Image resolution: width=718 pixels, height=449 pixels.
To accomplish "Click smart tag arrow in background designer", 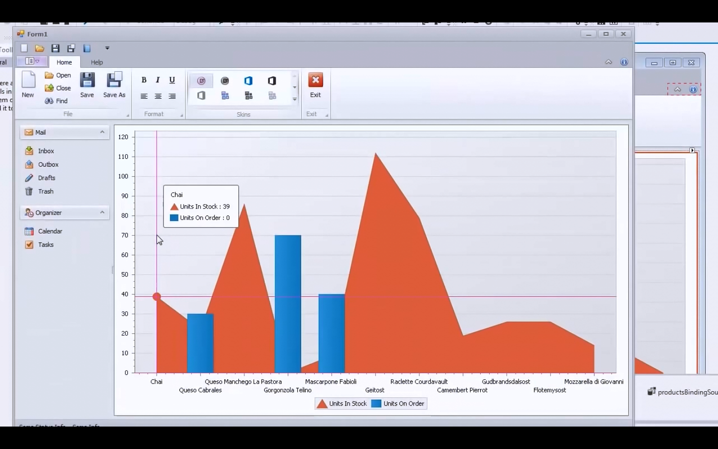I will tap(692, 150).
